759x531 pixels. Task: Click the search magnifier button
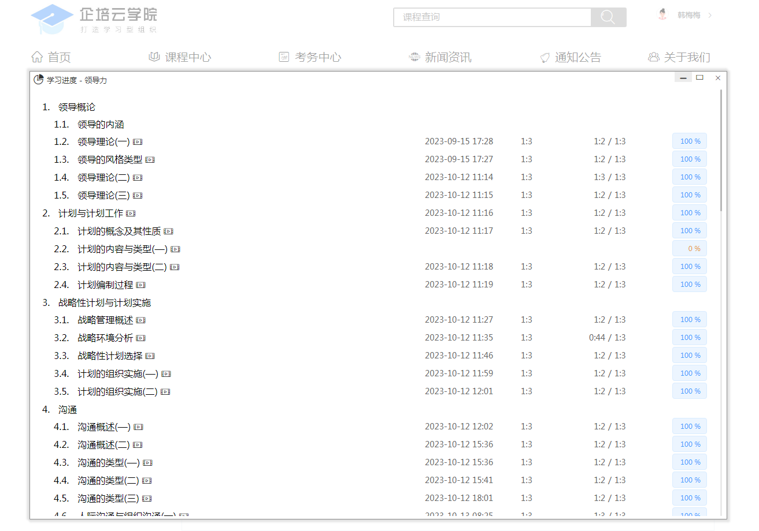(608, 17)
